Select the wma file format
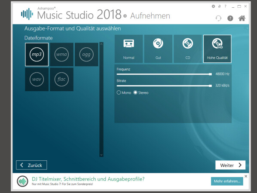This screenshot has height=193, width=257. (61, 55)
